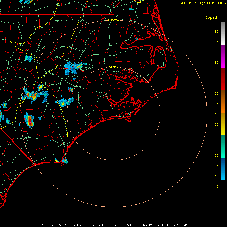Click the blue segment of the color bar
The height and width of the screenshot is (227, 227).
coord(223,169)
